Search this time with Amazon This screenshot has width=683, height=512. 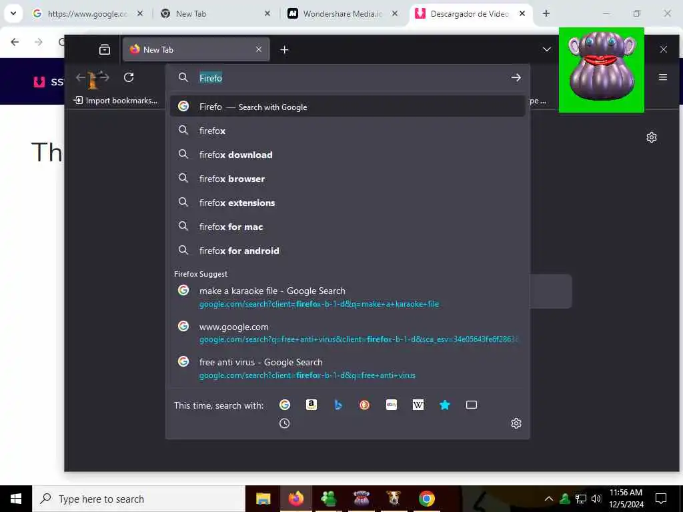311,405
